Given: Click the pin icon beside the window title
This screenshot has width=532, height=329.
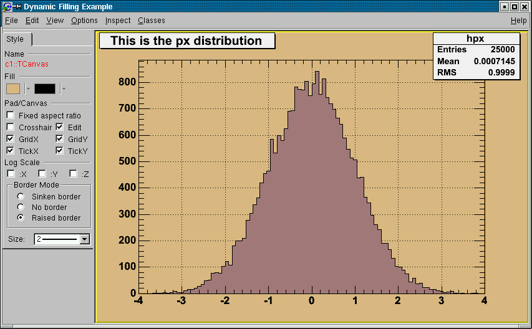Looking at the screenshot, I should click(17, 7).
